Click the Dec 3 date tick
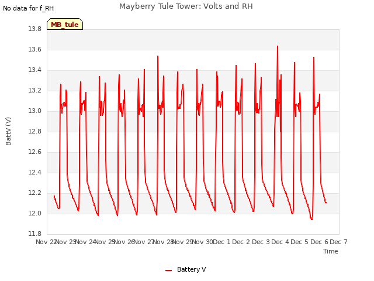 261,242
